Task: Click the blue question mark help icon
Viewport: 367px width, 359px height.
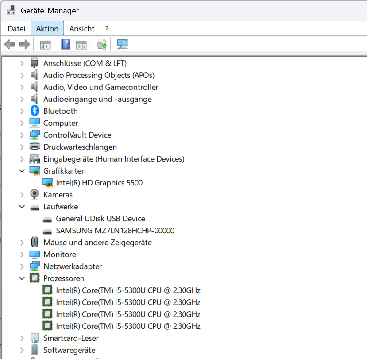Action: [x=66, y=44]
